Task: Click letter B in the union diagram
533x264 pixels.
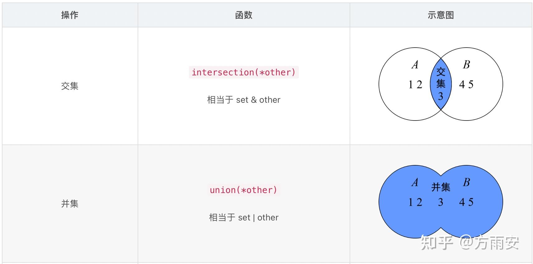Action: pyautogui.click(x=466, y=182)
